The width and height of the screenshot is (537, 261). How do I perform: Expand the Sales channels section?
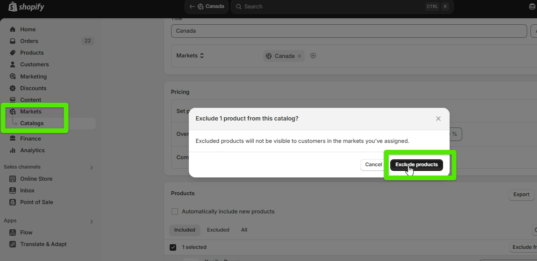click(x=92, y=167)
